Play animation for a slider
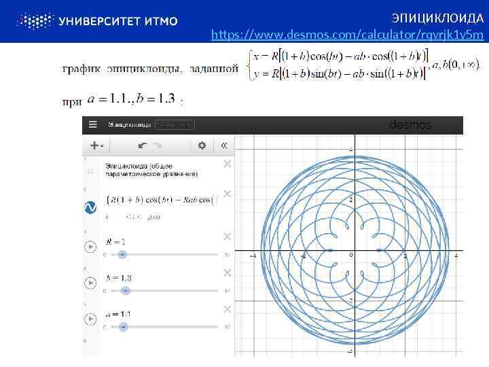Screen dimensions: 489x367 [x=90, y=319]
